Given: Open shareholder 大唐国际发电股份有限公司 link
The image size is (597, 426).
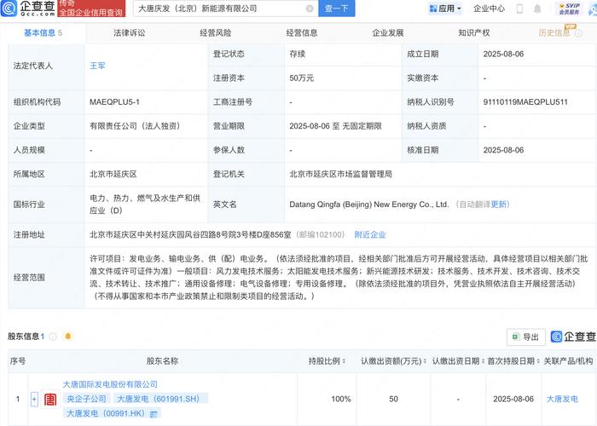Looking at the screenshot, I should [x=110, y=384].
